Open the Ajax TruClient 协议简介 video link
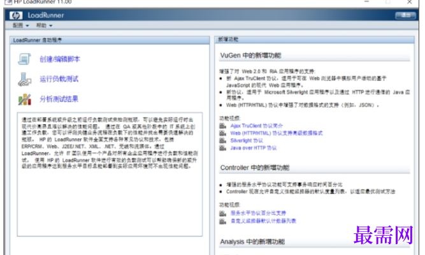The width and height of the screenshot is (425, 255). (x=256, y=126)
